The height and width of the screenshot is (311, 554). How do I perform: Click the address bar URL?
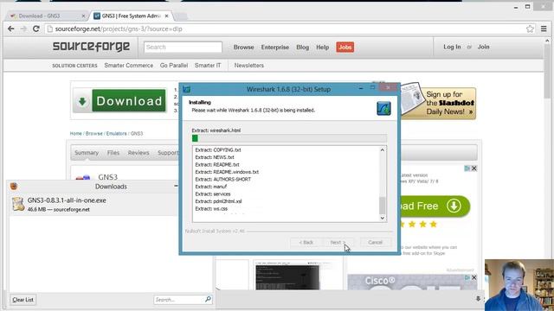click(119, 29)
